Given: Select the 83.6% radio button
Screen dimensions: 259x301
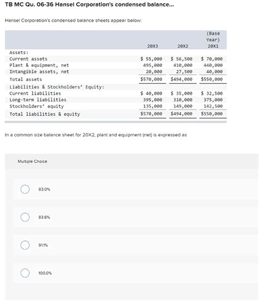Looking at the screenshot, I should click(x=25, y=217).
